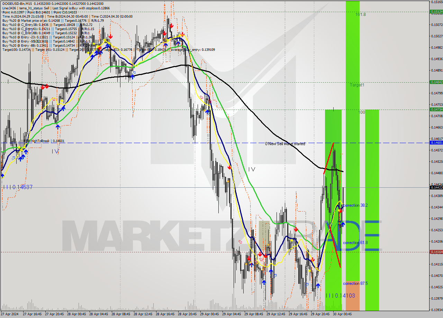Click the 'Target1' chart label
443x318 pixels.
point(357,85)
